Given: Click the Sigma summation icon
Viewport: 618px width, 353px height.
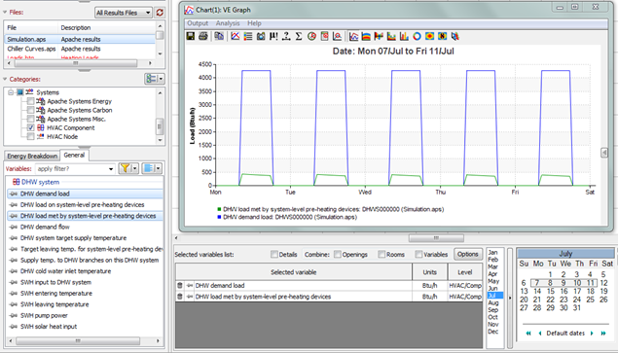Looking at the screenshot, I should (x=299, y=36).
